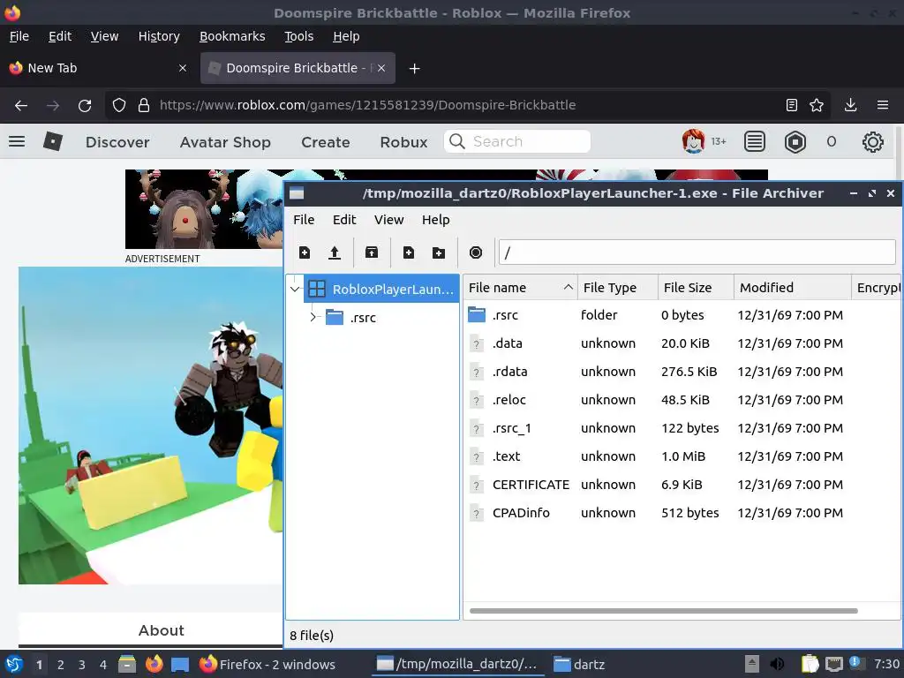Click the '8 file(s)' status bar text
The width and height of the screenshot is (904, 678).
click(312, 636)
